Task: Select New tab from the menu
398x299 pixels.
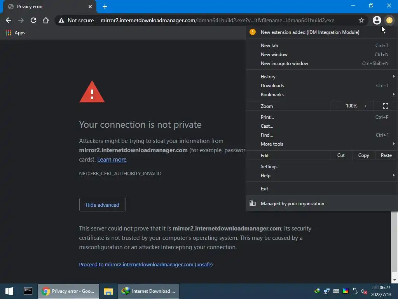Action: (x=322, y=46)
